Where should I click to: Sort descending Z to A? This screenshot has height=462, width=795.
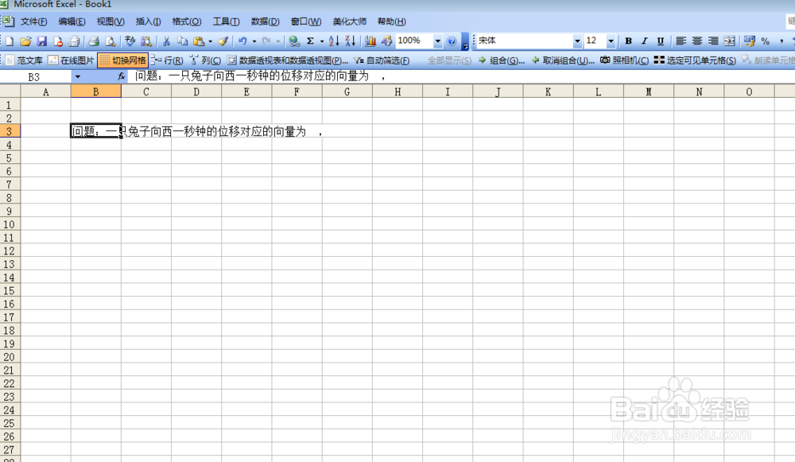click(350, 41)
